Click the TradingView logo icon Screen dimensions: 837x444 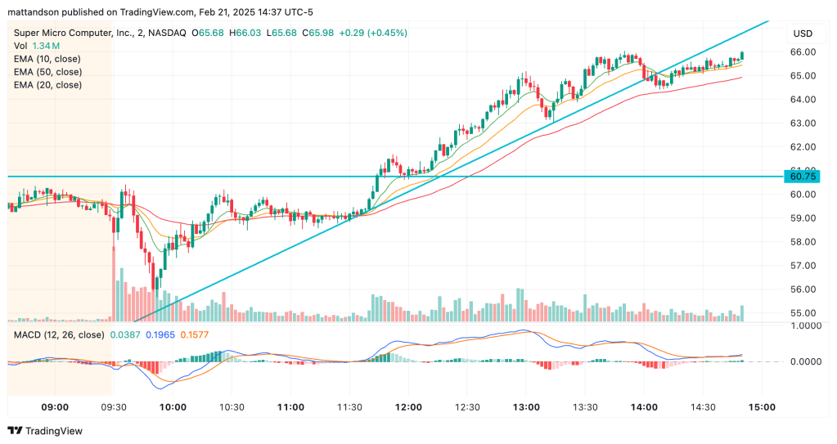coord(15,431)
